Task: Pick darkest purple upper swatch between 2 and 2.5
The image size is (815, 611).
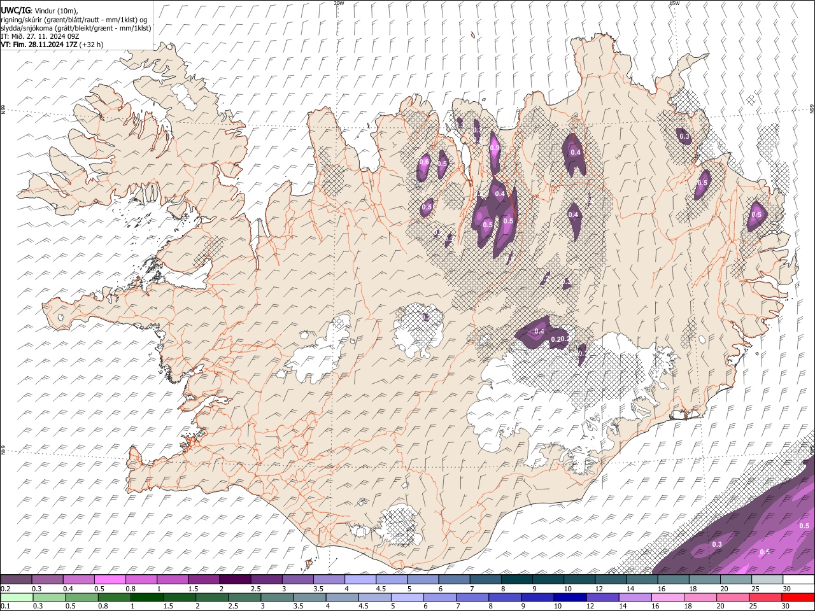Action: tap(235, 579)
